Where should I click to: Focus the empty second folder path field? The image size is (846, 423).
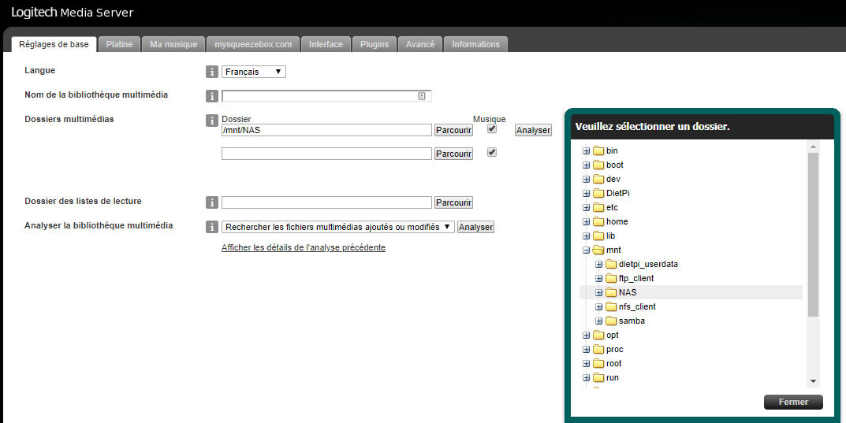[x=326, y=154]
